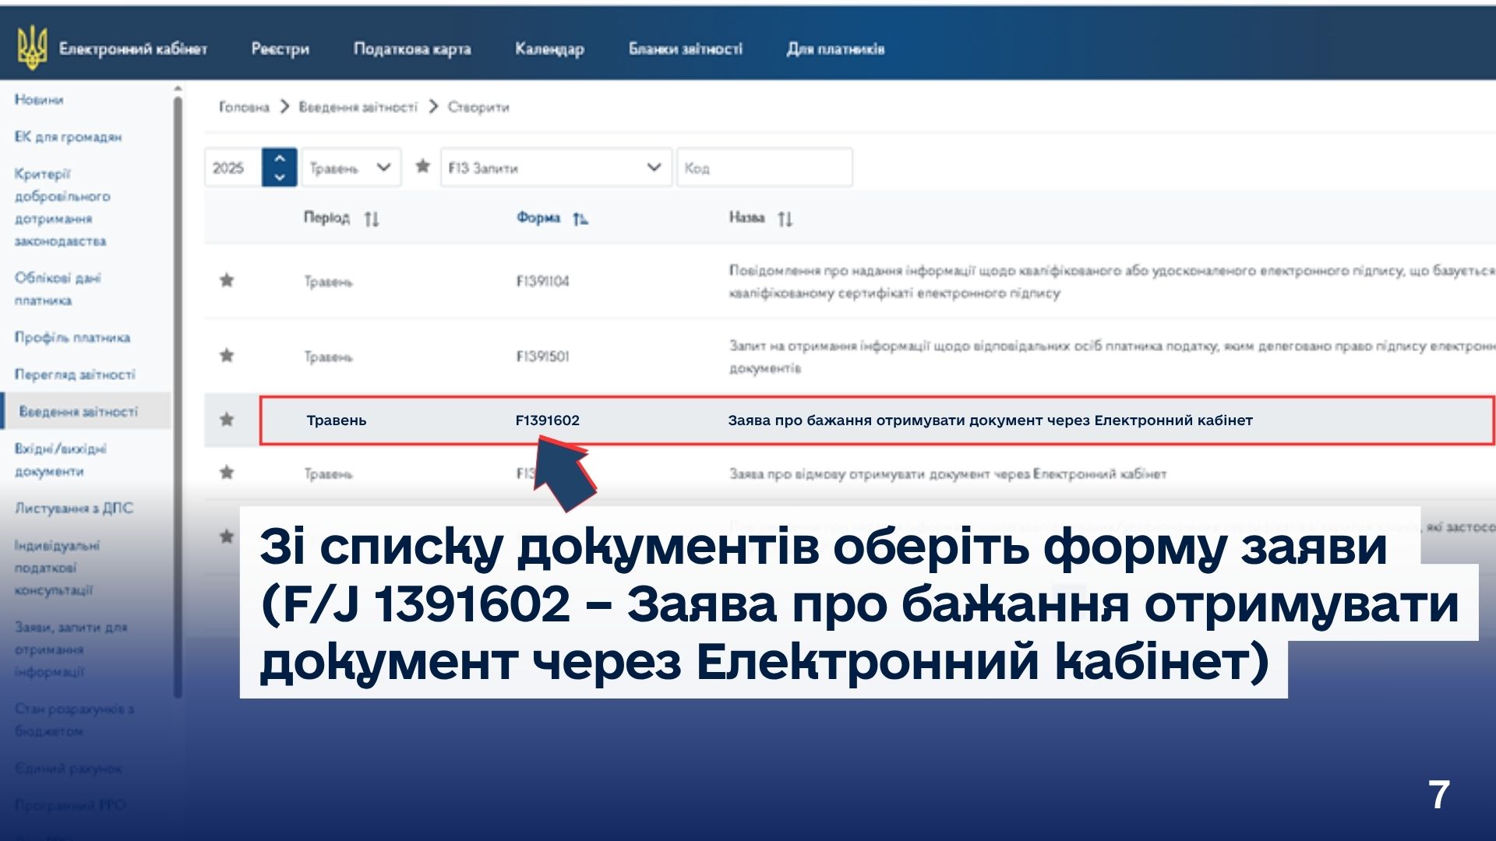
Task: Go to Введення звітності breadcrumb
Action: click(x=358, y=107)
